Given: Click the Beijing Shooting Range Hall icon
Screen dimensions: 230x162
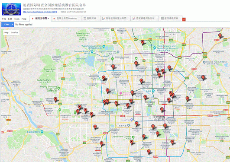Looking at the screenshot, I should pos(58,88).
